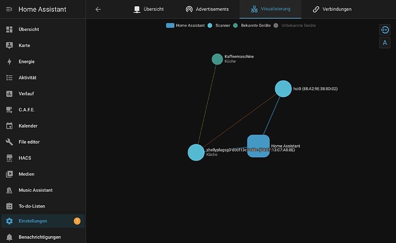Open the Karte sidebar item label
396x243 pixels.
[x=24, y=45]
